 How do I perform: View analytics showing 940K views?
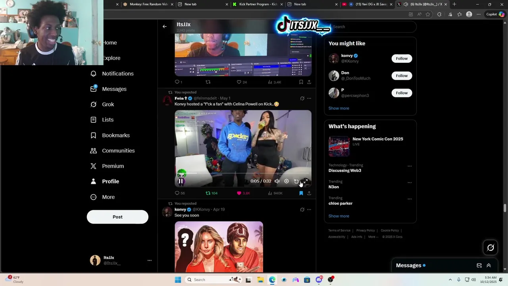(x=275, y=193)
